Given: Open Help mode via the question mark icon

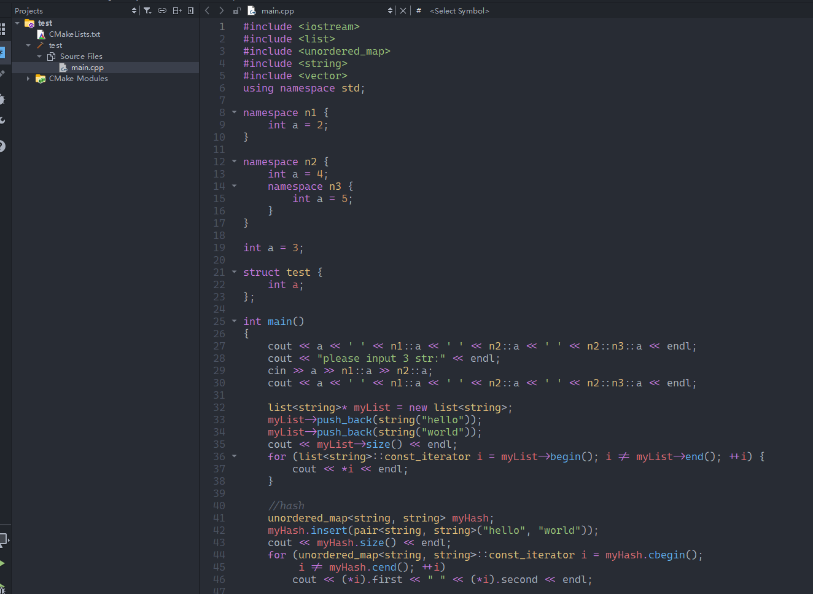Looking at the screenshot, I should click(4, 146).
